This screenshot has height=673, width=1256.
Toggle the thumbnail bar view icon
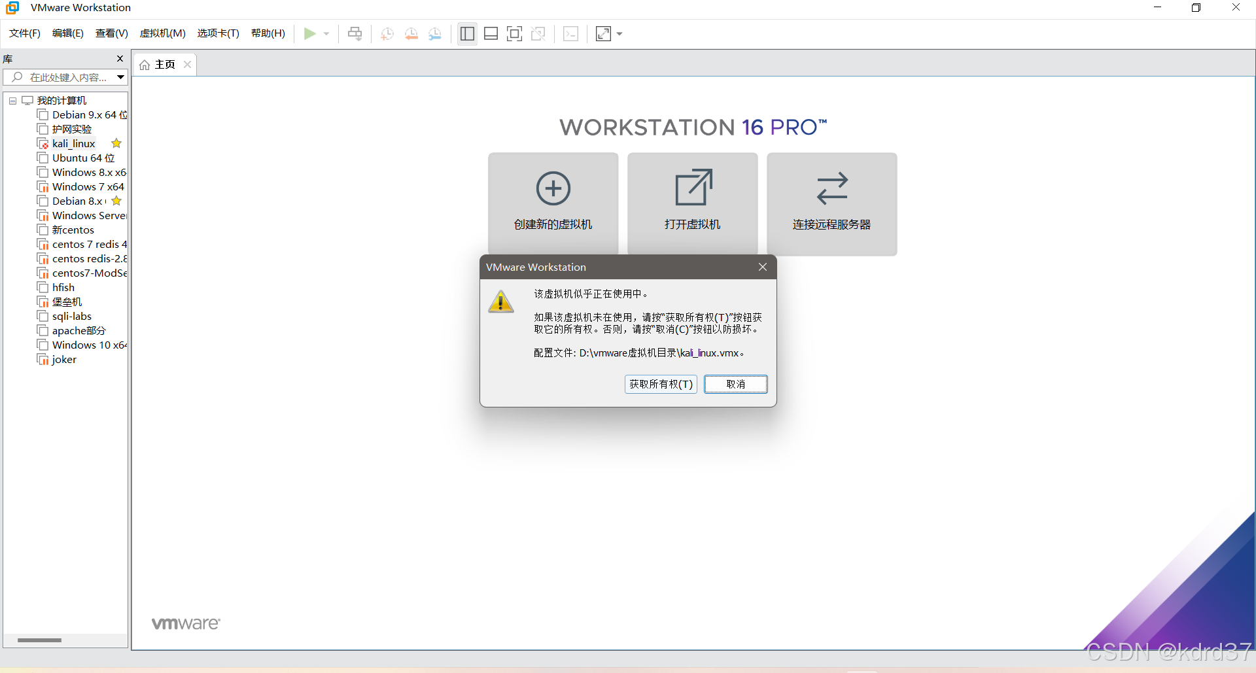point(491,33)
